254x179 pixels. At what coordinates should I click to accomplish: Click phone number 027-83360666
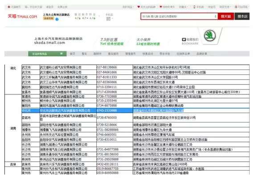coord(107,82)
